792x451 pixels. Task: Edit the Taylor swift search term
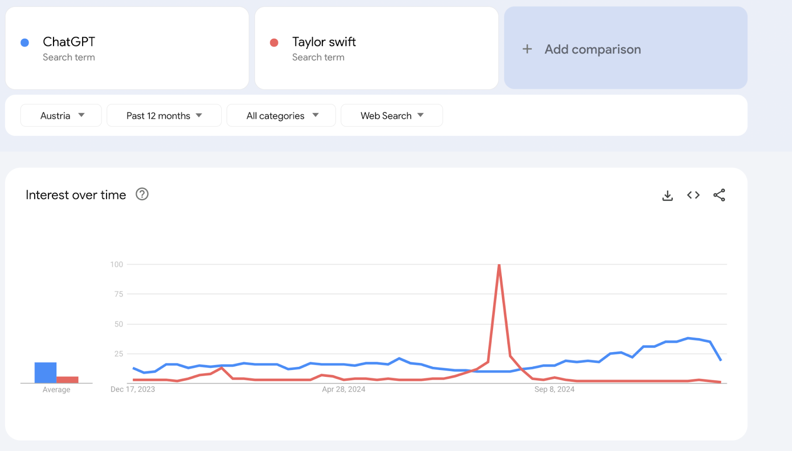[324, 42]
